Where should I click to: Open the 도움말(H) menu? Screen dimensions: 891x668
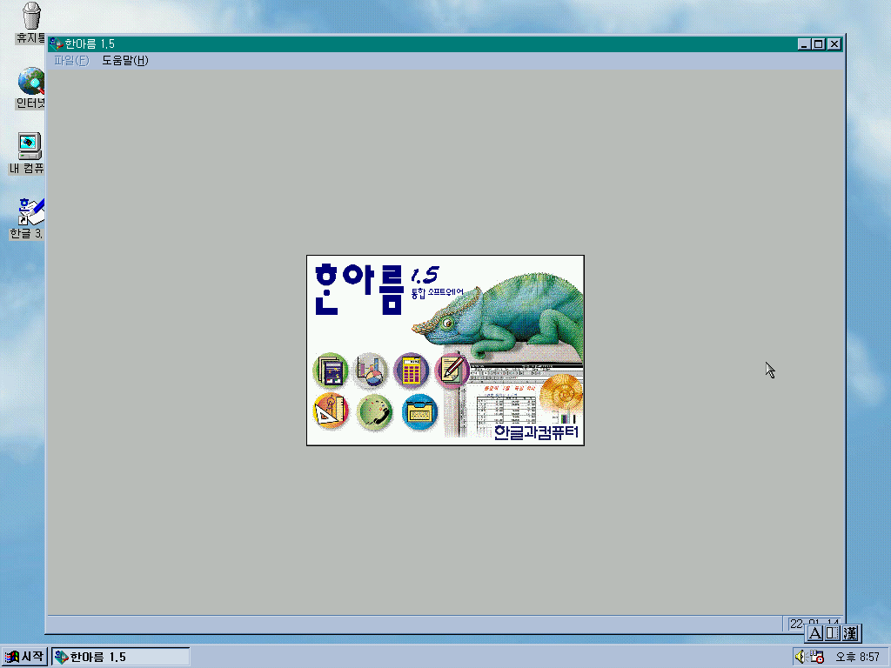click(x=125, y=60)
